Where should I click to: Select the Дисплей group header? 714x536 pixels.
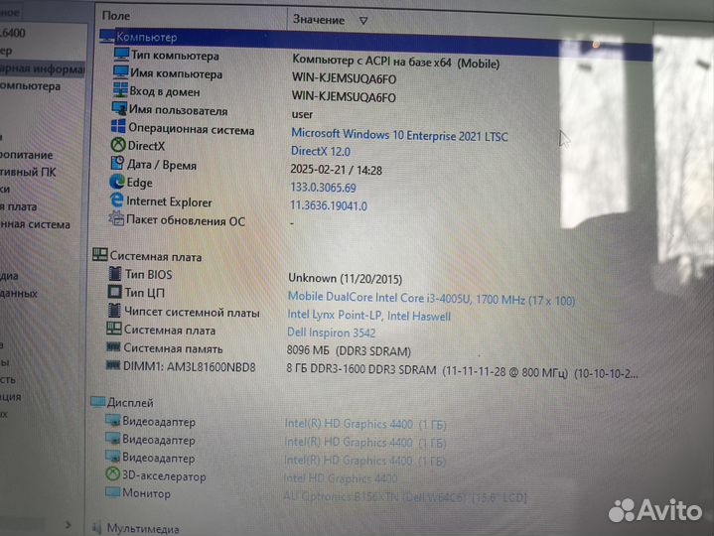pos(130,403)
